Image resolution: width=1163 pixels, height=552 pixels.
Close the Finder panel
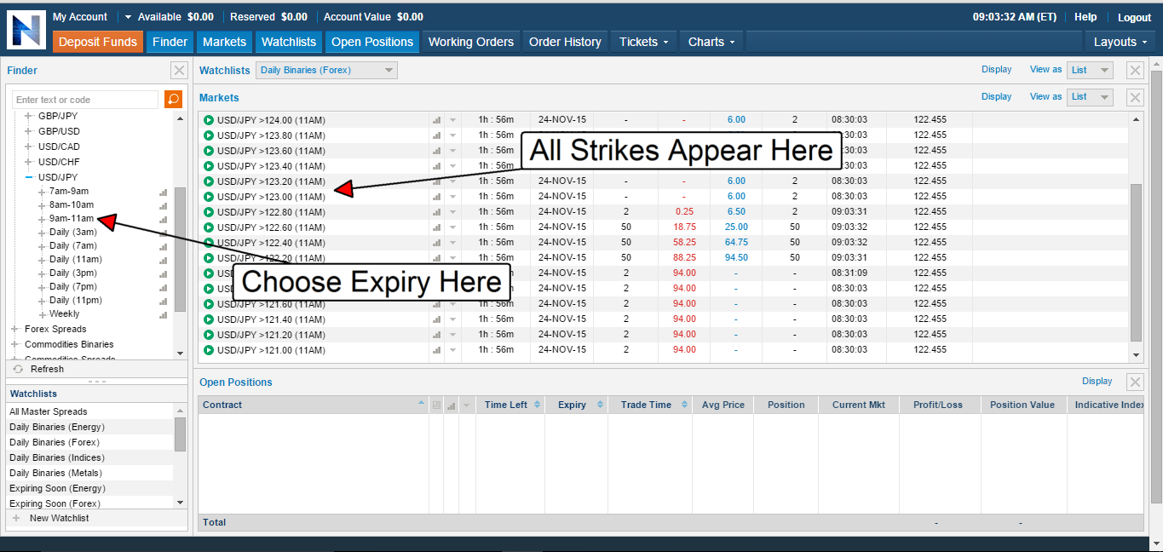tap(179, 71)
